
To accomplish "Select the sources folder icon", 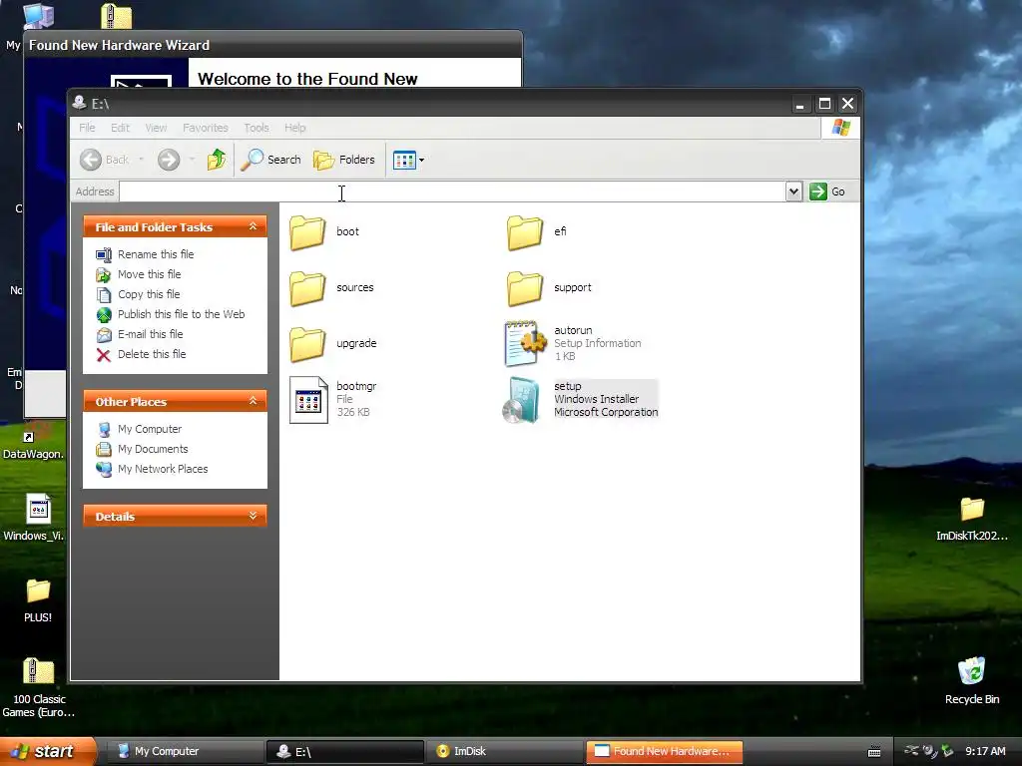I will (307, 288).
